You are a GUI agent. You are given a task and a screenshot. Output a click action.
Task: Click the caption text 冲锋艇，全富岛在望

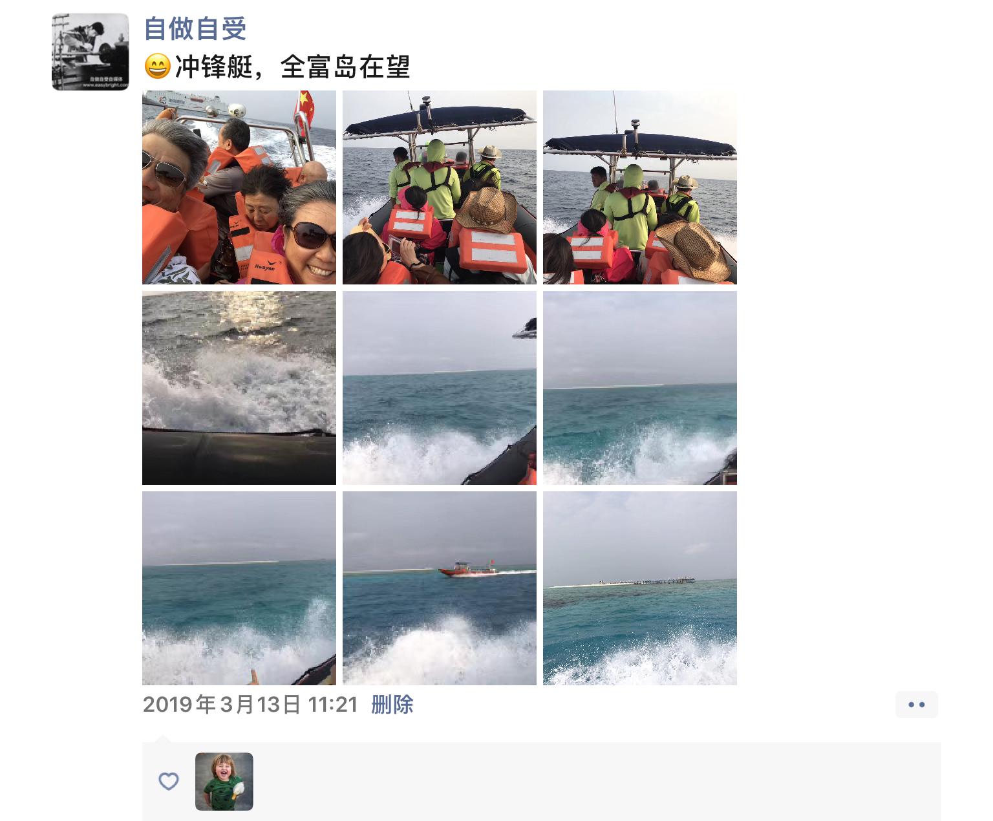point(293,67)
